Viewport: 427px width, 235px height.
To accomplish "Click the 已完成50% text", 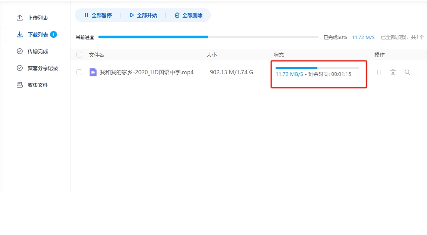I will tap(335, 37).
